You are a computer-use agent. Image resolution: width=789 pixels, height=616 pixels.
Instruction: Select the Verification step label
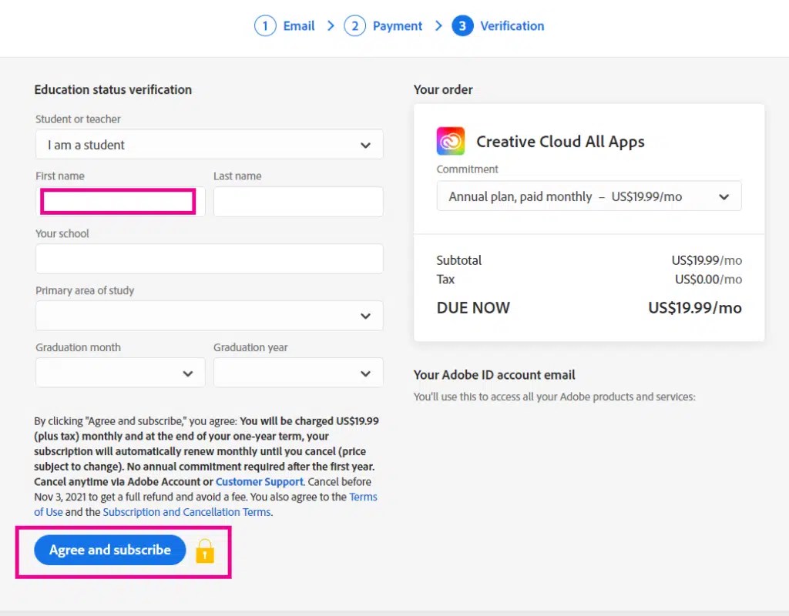512,25
